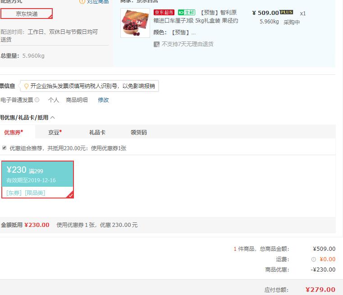343x295 pixels.
Task: Click the PLUS member price badge
Action: 286,12
